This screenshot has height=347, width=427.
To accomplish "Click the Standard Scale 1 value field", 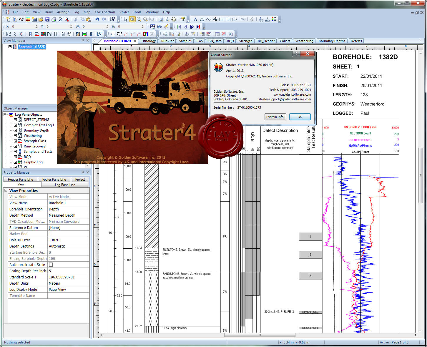I will (x=68, y=277).
